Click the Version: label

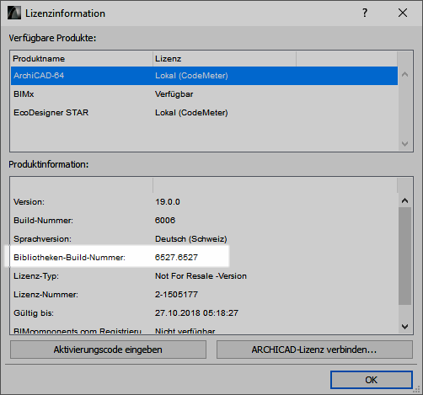(29, 202)
